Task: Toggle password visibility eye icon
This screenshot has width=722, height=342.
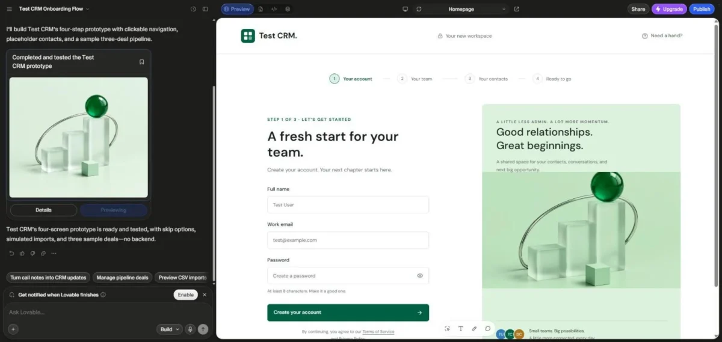Action: pyautogui.click(x=420, y=276)
